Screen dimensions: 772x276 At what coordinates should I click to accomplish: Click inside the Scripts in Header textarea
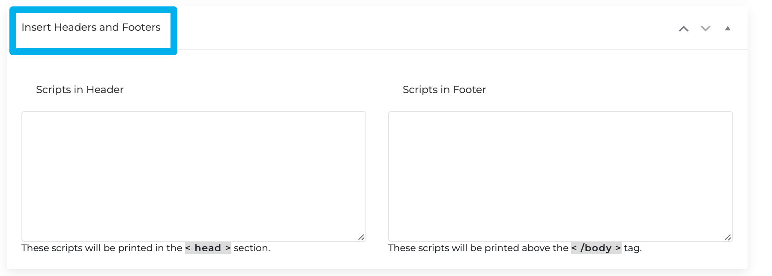193,175
